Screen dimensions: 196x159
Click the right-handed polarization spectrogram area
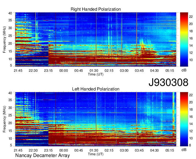[96, 39]
